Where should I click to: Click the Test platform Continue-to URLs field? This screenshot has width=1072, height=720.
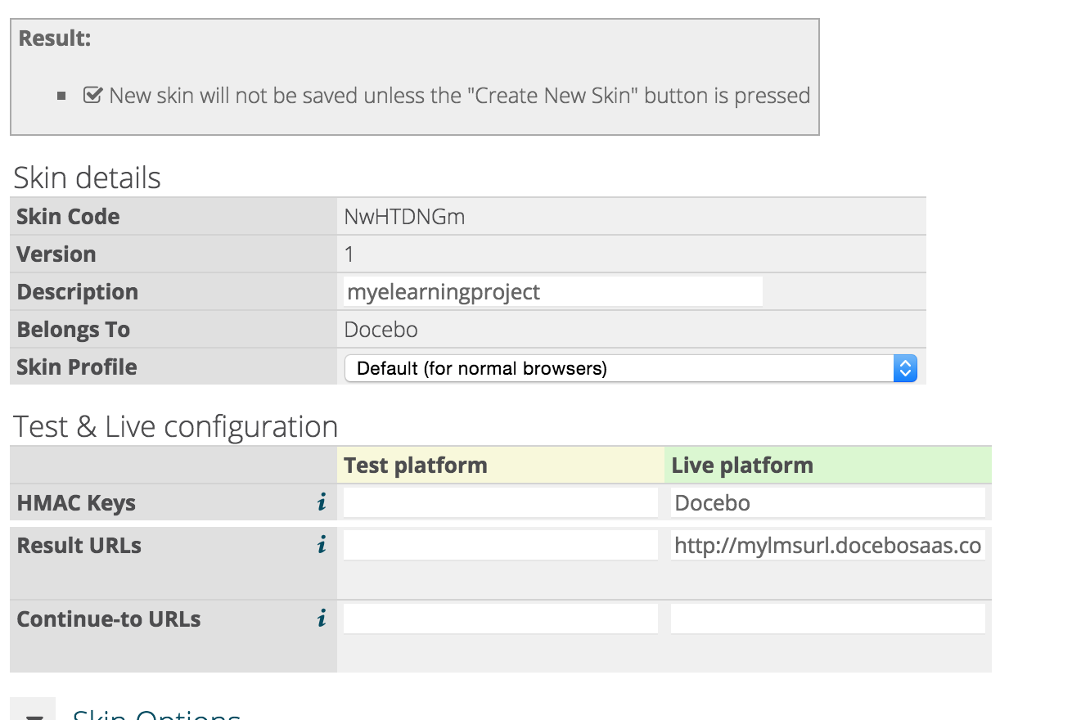(500, 619)
